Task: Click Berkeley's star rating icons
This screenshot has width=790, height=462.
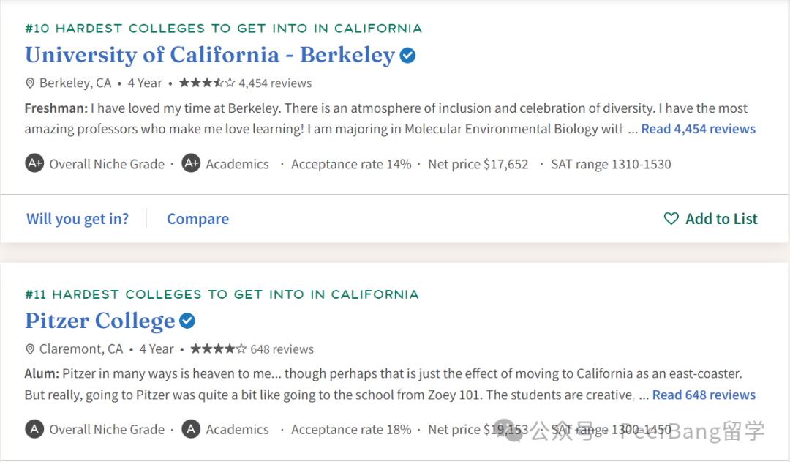Action: [x=207, y=82]
